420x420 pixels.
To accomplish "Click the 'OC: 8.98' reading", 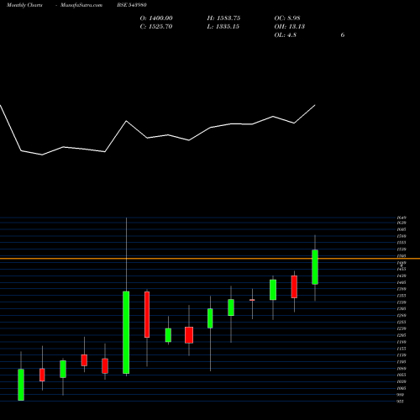I will pos(287,18).
